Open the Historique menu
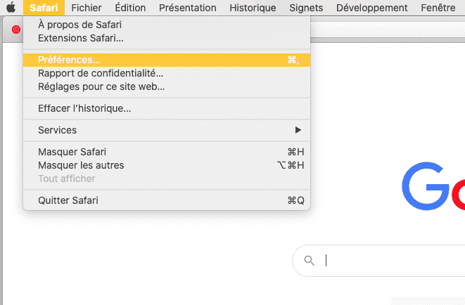This screenshot has width=465, height=305. (x=253, y=8)
